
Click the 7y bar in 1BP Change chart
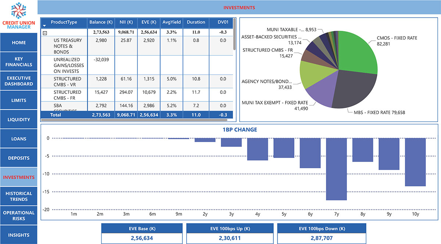[x=336, y=169]
